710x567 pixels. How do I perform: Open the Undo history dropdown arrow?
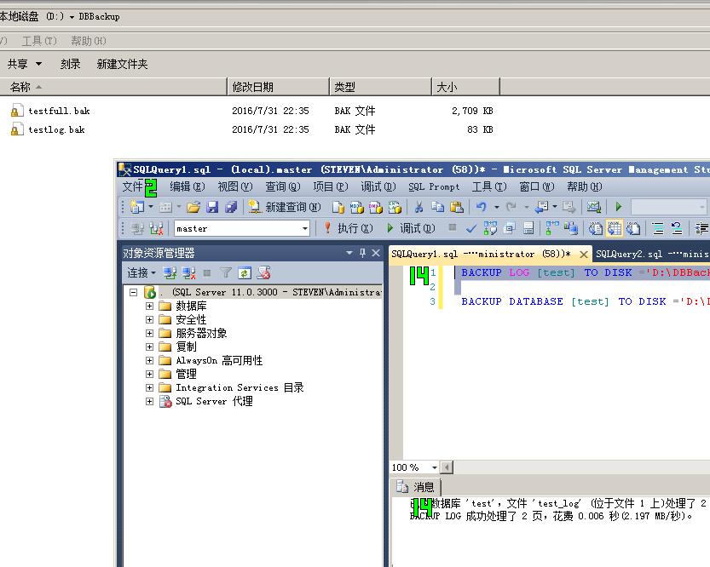point(497,207)
